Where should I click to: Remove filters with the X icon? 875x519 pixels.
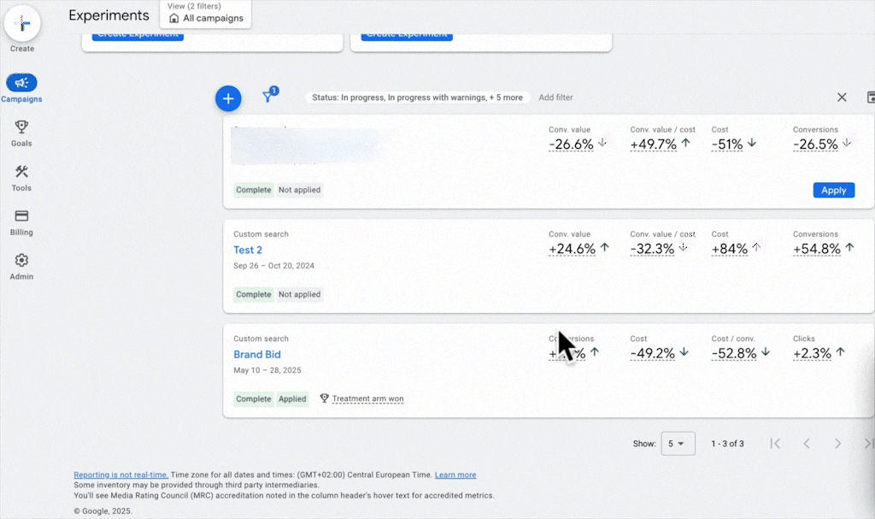pyautogui.click(x=842, y=97)
